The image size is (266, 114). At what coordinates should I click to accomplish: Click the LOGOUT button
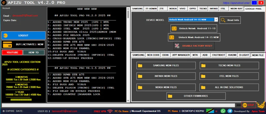pyautogui.click(x=23, y=36)
